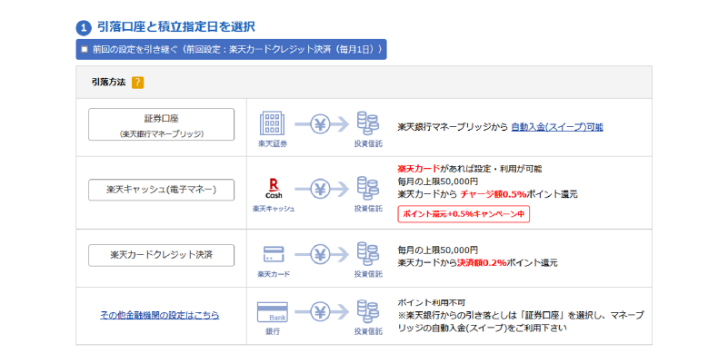This screenshot has width=728, height=363.
Task: Tick the 前回の設定を引き継ぐ checkbox
Action: [x=84, y=49]
